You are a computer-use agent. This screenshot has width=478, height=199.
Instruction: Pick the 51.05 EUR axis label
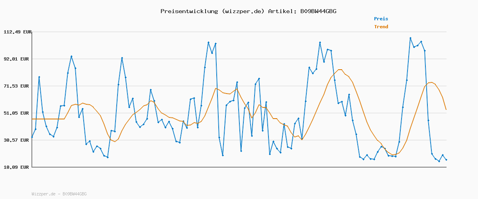[x=18, y=113]
